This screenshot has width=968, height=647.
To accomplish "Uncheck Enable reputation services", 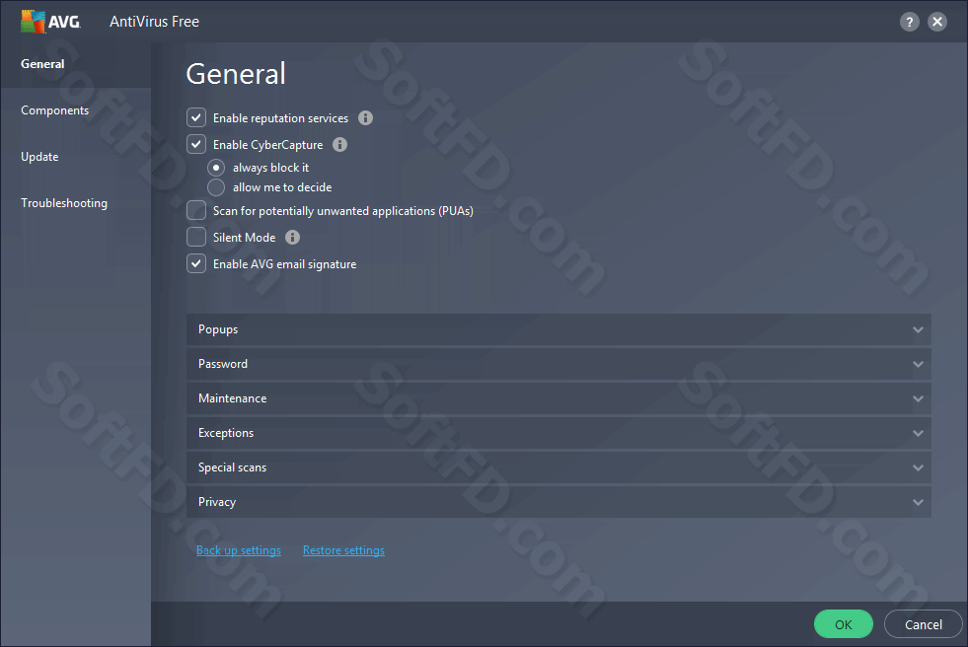I will click(196, 117).
